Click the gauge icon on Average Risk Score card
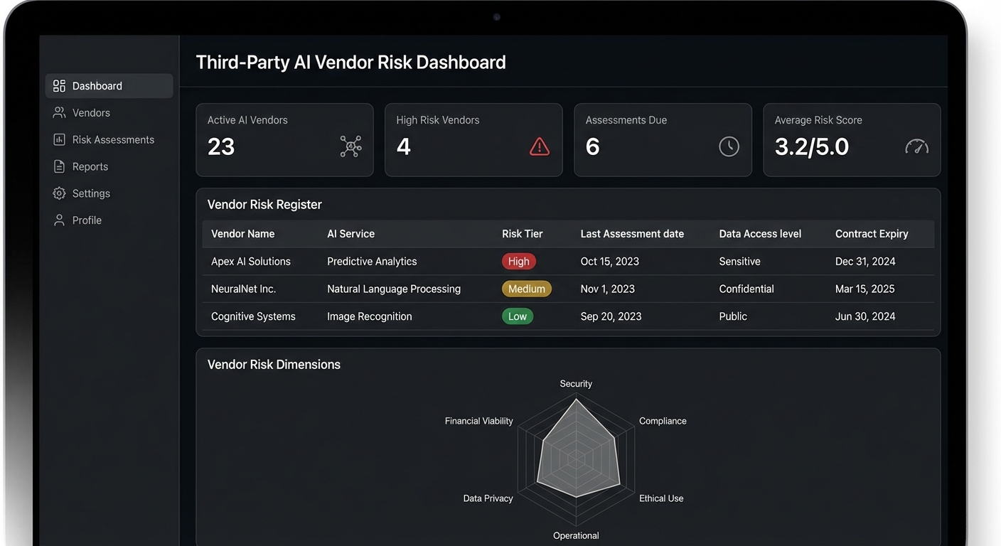The image size is (1001, 546). [x=916, y=146]
